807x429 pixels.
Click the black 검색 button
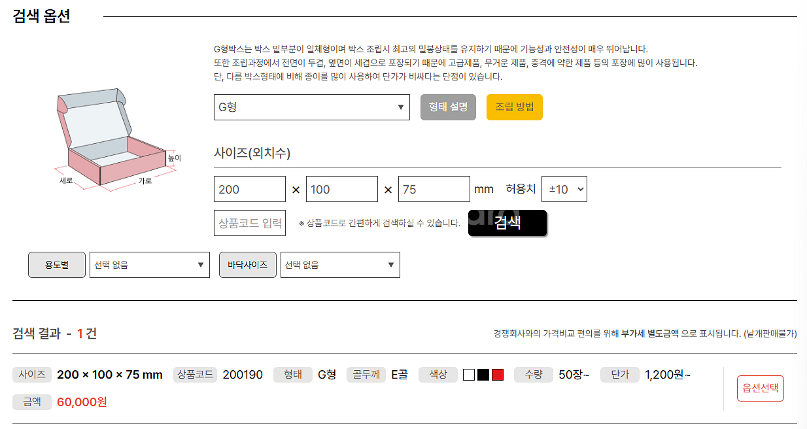click(x=507, y=223)
